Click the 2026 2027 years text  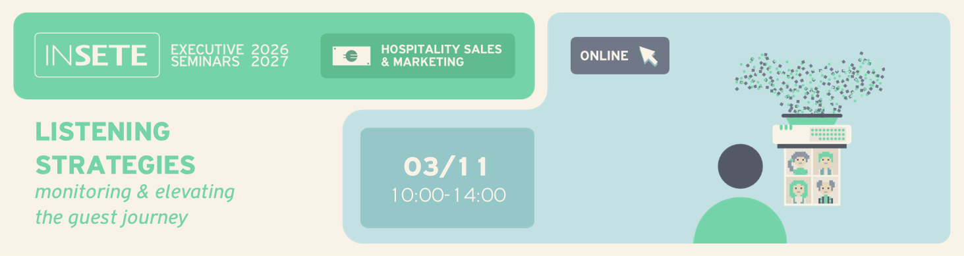pyautogui.click(x=269, y=56)
